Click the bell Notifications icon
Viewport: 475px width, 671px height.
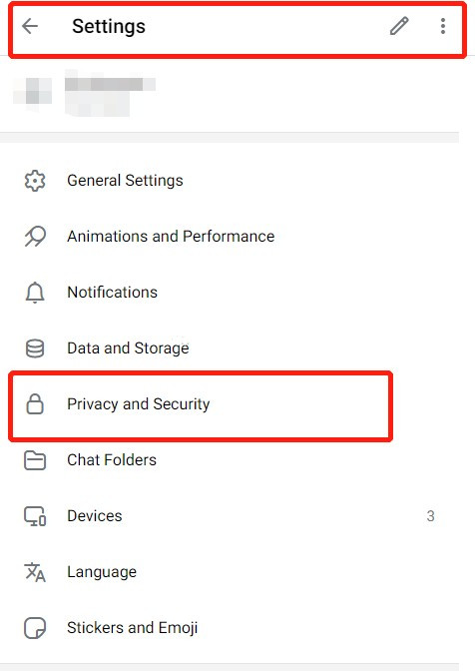click(x=35, y=293)
